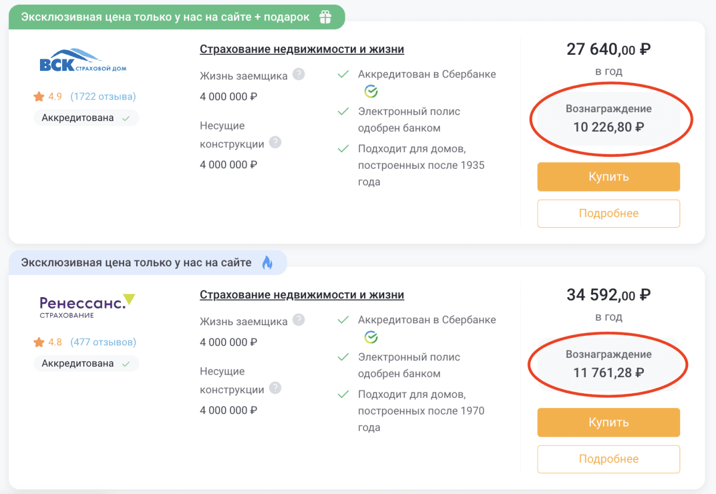Click the Аккредитована badge under Renaissance

click(x=86, y=363)
